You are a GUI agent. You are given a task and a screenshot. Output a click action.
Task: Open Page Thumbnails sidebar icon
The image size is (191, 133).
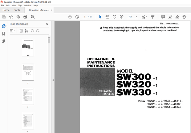[4, 26]
